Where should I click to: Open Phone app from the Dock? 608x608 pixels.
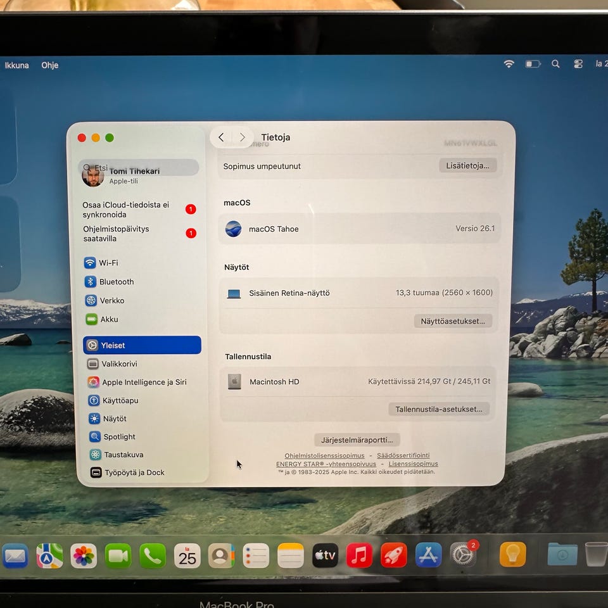pyautogui.click(x=153, y=556)
